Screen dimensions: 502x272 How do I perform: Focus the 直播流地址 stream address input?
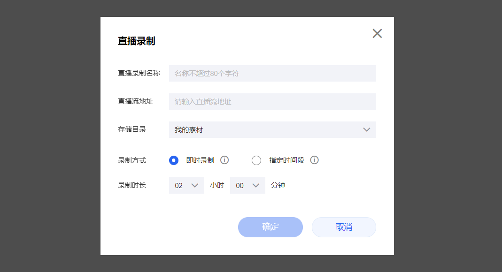(272, 102)
